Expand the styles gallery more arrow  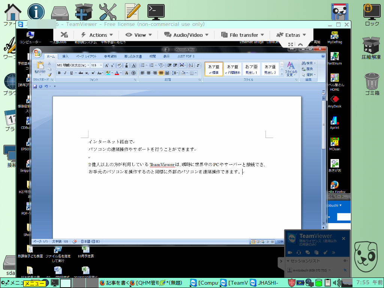tap(282, 74)
